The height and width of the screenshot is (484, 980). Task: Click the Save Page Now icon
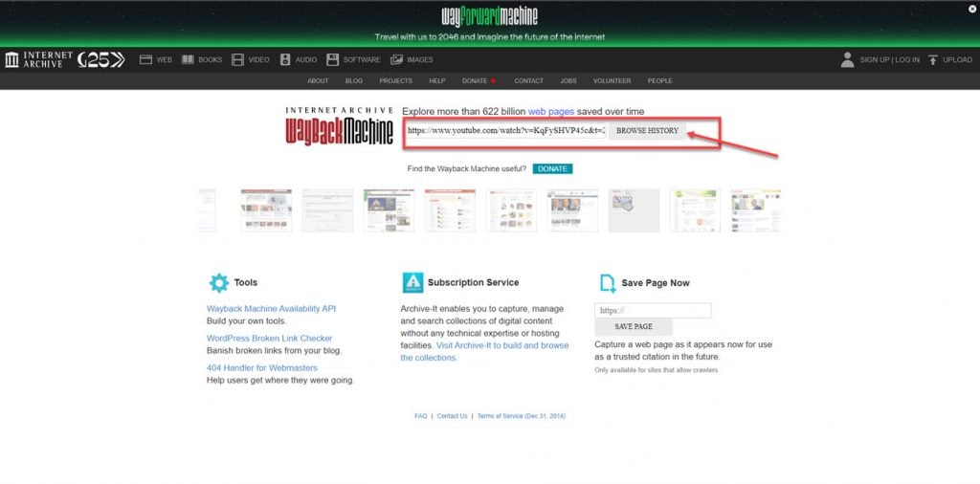point(608,283)
